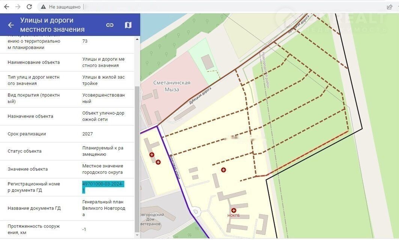Click the browser forward arrow
The image size is (399, 240).
click(x=18, y=7)
